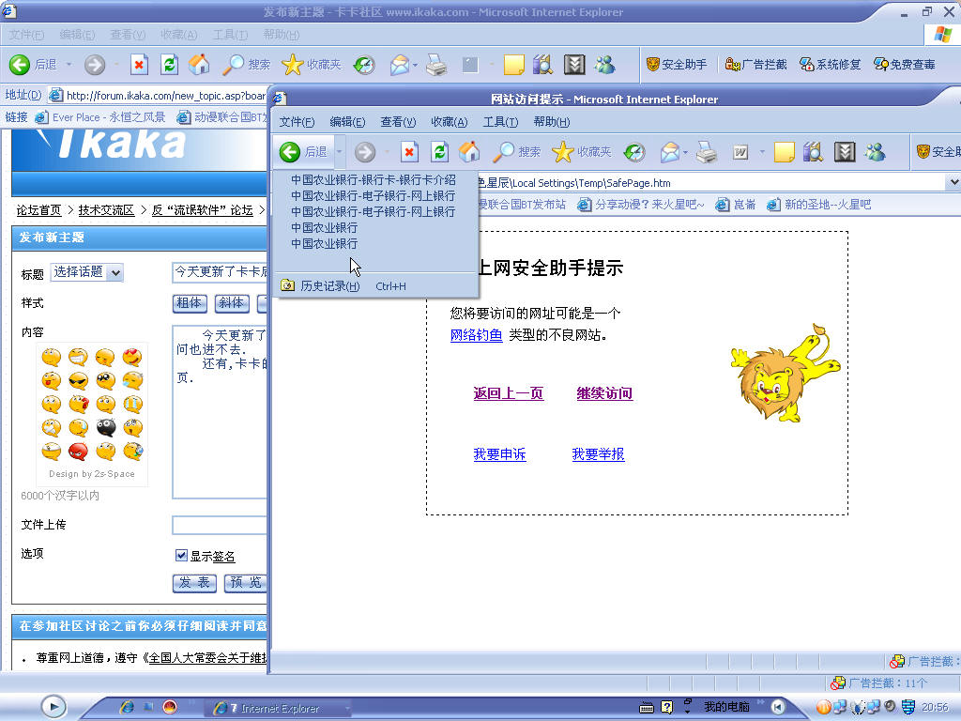Insert the red angry face emoticon

[x=79, y=452]
